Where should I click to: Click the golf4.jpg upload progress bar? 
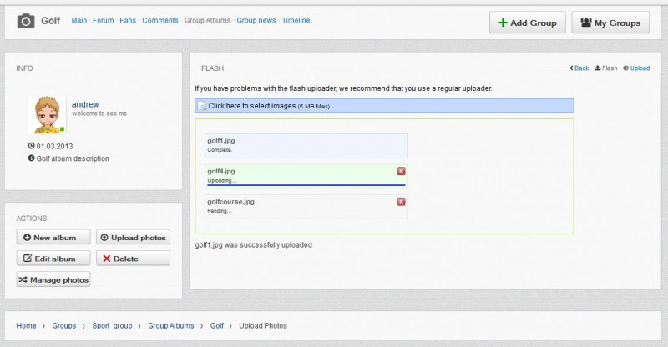(306, 185)
